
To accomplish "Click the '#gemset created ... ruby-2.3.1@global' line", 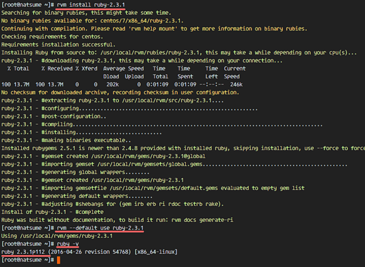I will tap(104, 156).
